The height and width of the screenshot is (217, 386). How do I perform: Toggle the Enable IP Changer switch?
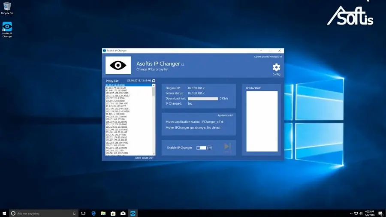click(201, 148)
